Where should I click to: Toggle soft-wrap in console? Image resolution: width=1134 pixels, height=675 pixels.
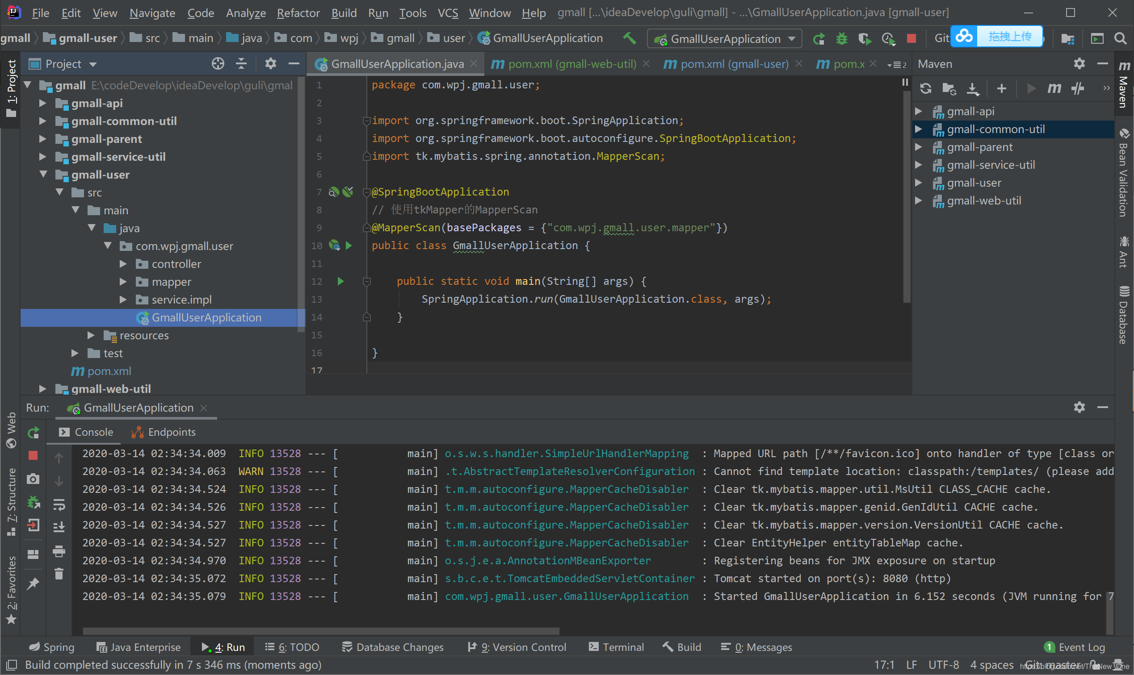(59, 504)
